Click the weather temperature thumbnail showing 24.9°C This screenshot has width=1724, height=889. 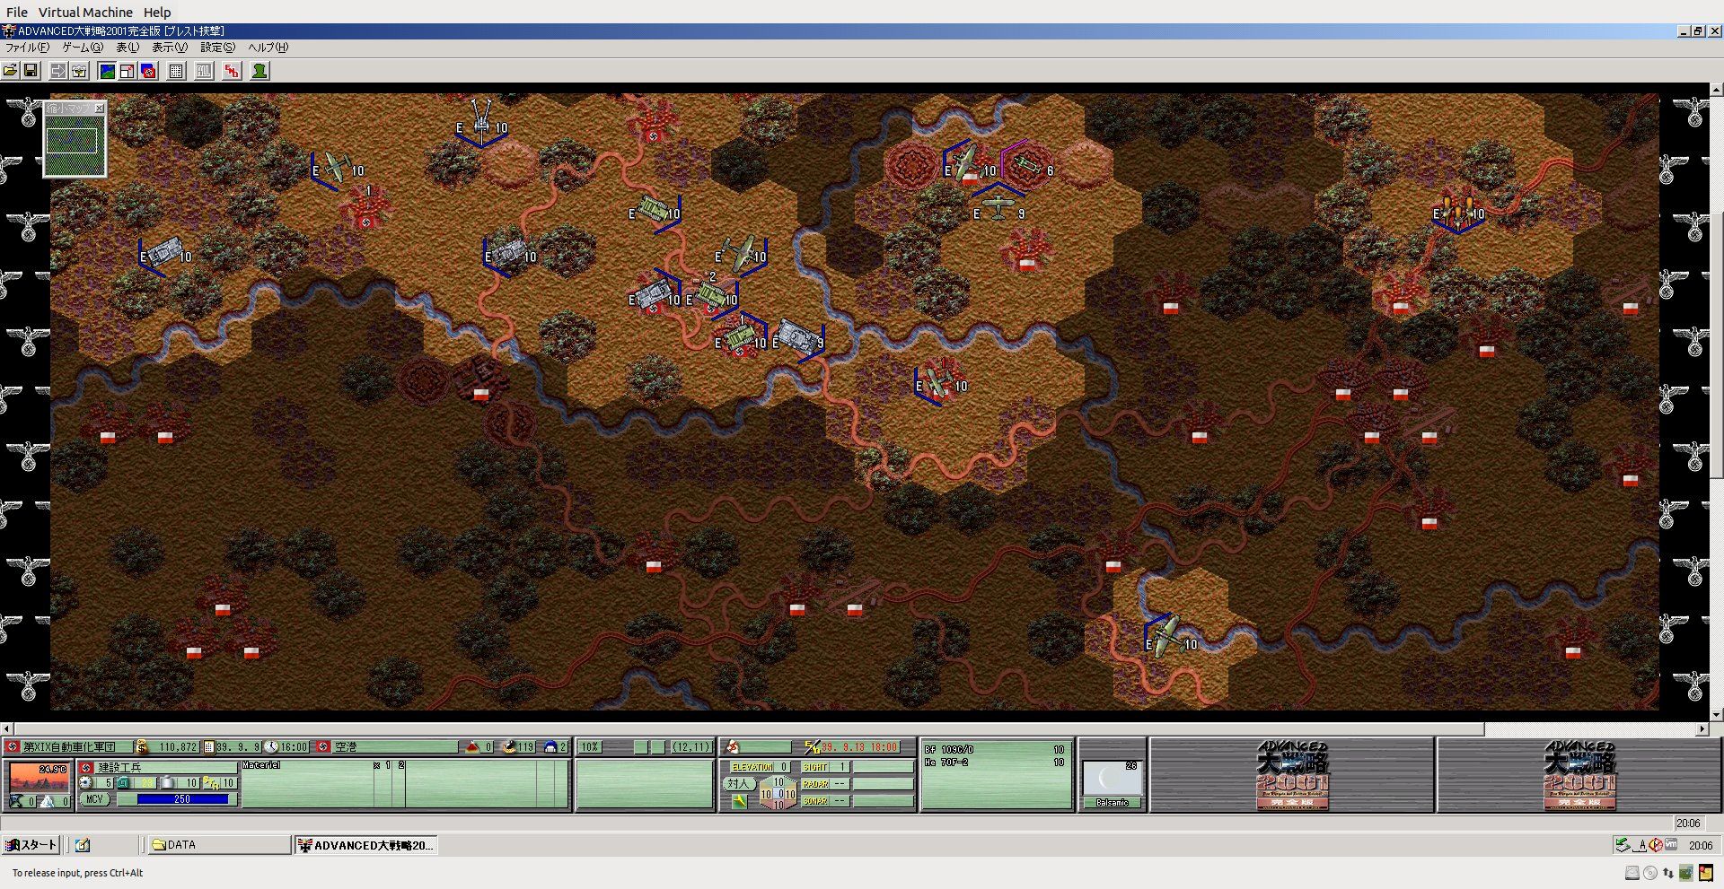click(x=39, y=778)
